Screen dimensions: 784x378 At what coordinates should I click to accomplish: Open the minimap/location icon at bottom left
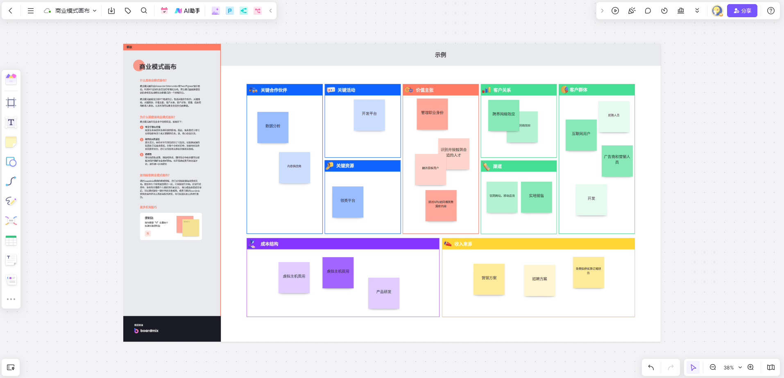point(11,367)
